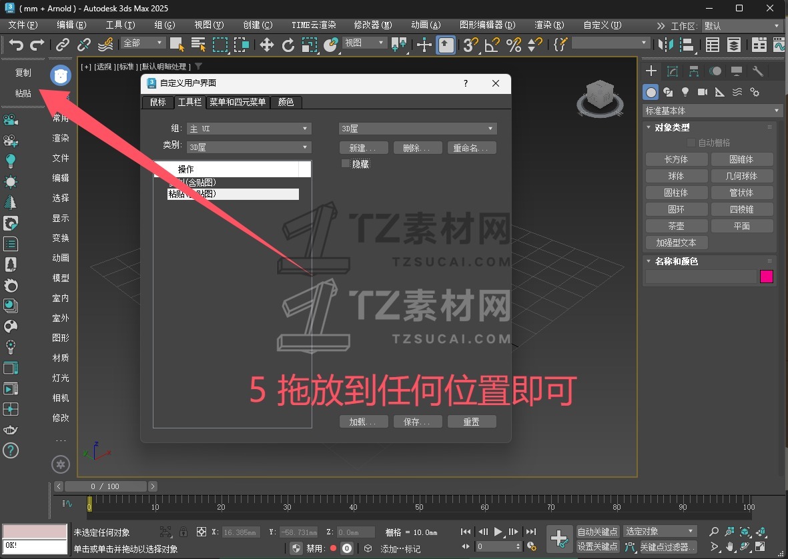Select the Space Warps category icon
Screen dimensions: 788x559
737,93
